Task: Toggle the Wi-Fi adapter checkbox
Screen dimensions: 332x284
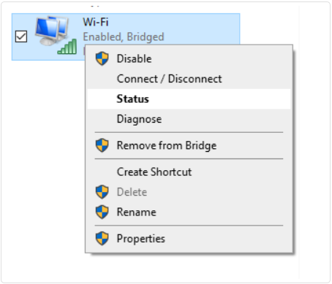Action: 21,37
